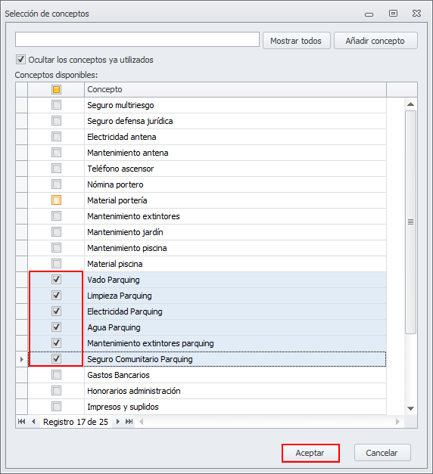Click the 'Registro 17 de 25' record indicator
The image size is (433, 474).
pos(76,422)
